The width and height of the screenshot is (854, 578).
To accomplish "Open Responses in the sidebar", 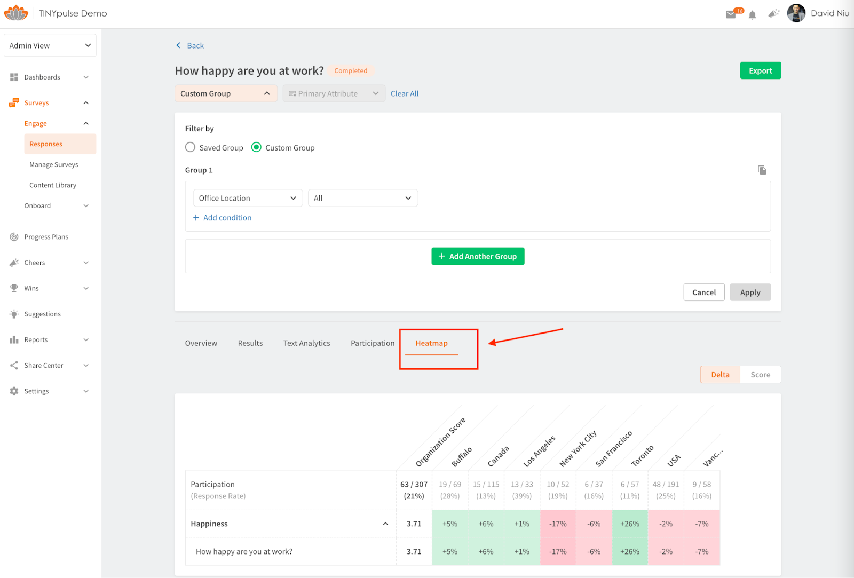I will click(x=60, y=144).
